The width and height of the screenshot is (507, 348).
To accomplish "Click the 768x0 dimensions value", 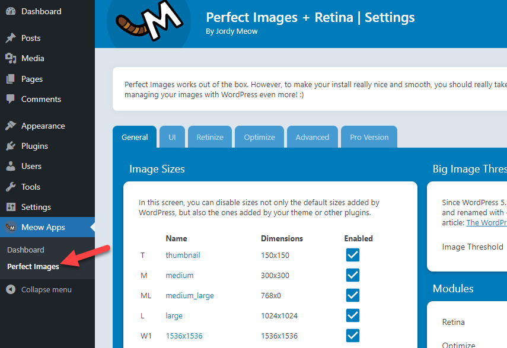I will tap(270, 296).
